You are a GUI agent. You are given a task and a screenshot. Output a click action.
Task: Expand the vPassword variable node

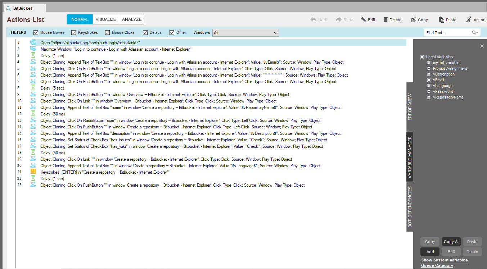point(429,91)
